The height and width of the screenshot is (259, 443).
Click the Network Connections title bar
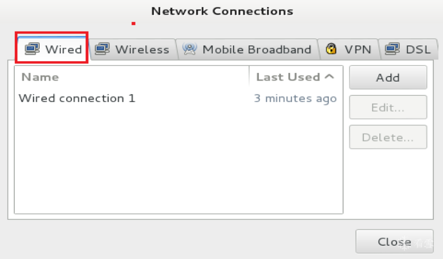click(x=222, y=11)
